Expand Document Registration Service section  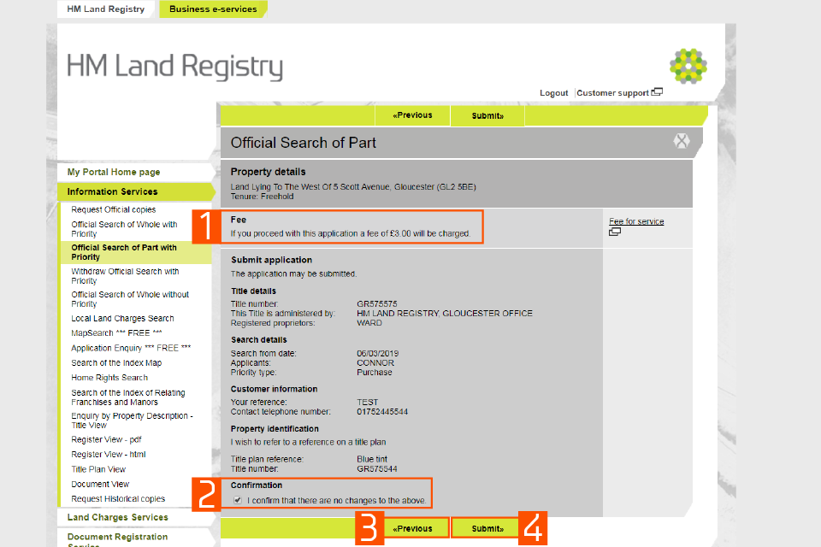coord(118,537)
